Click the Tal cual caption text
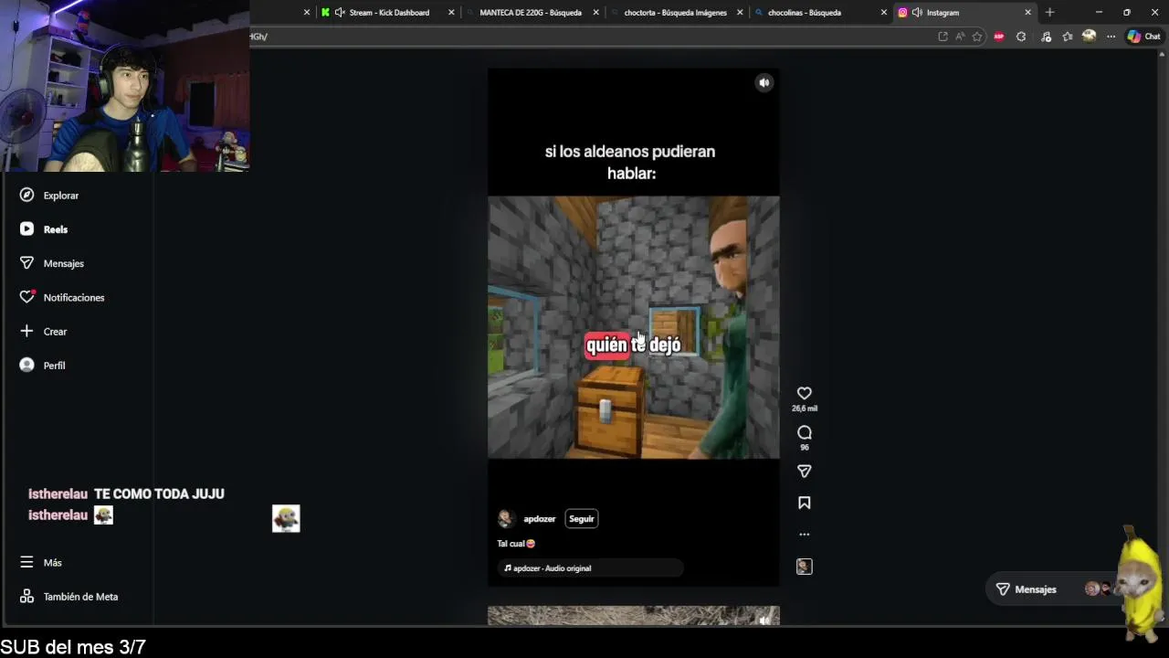 516,544
